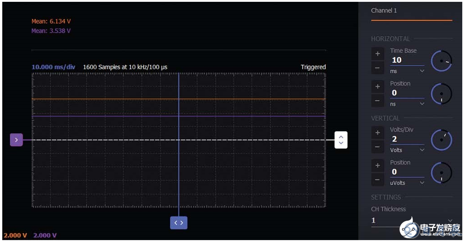This screenshot has width=465, height=241.
Task: Decrease vertical Position with minus button
Action: (378, 180)
